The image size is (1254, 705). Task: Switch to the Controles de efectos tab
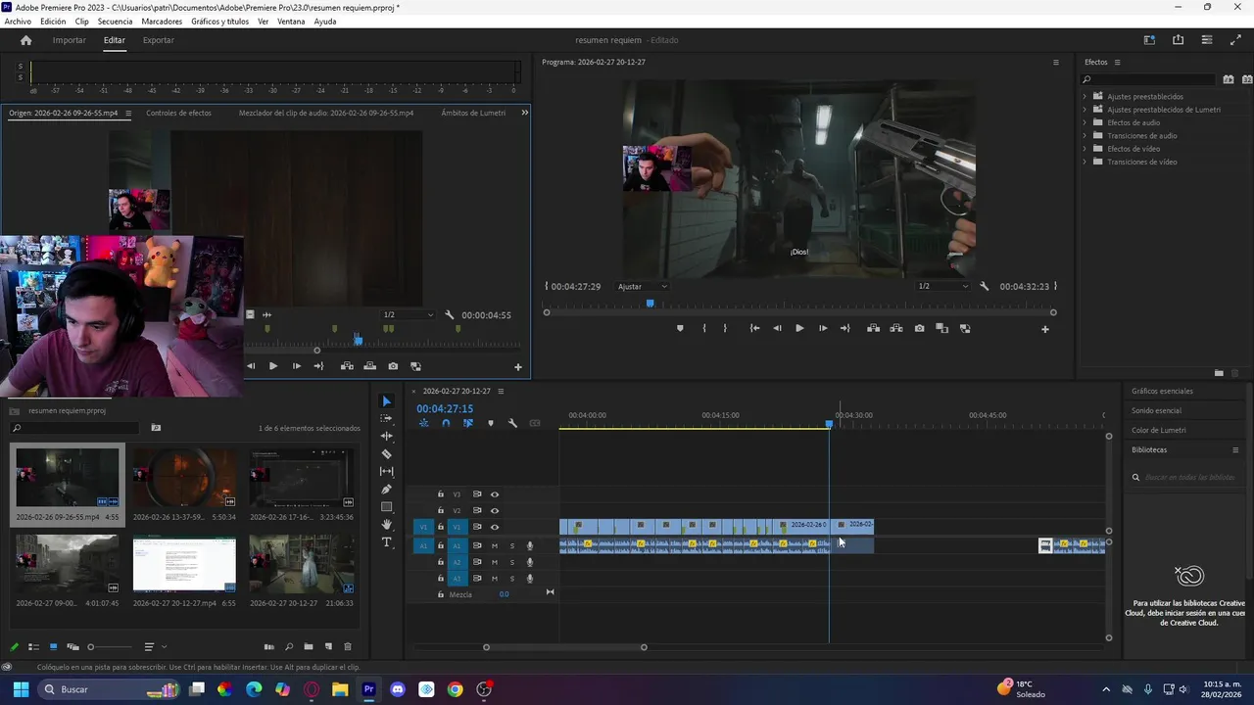pos(178,113)
